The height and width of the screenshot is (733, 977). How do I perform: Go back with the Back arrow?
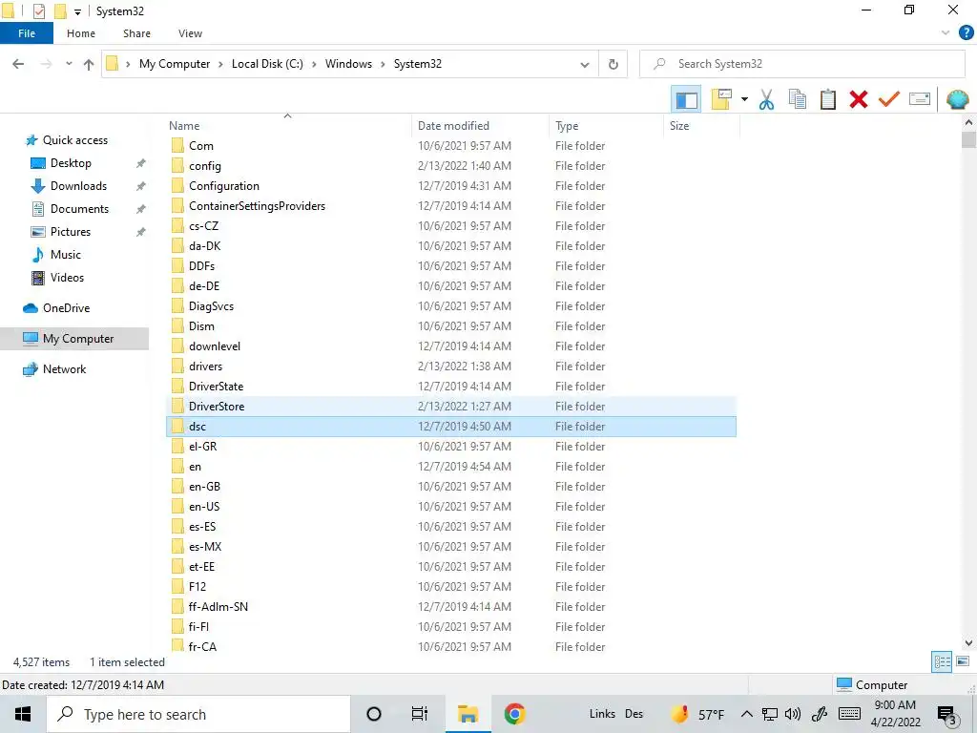coord(19,64)
